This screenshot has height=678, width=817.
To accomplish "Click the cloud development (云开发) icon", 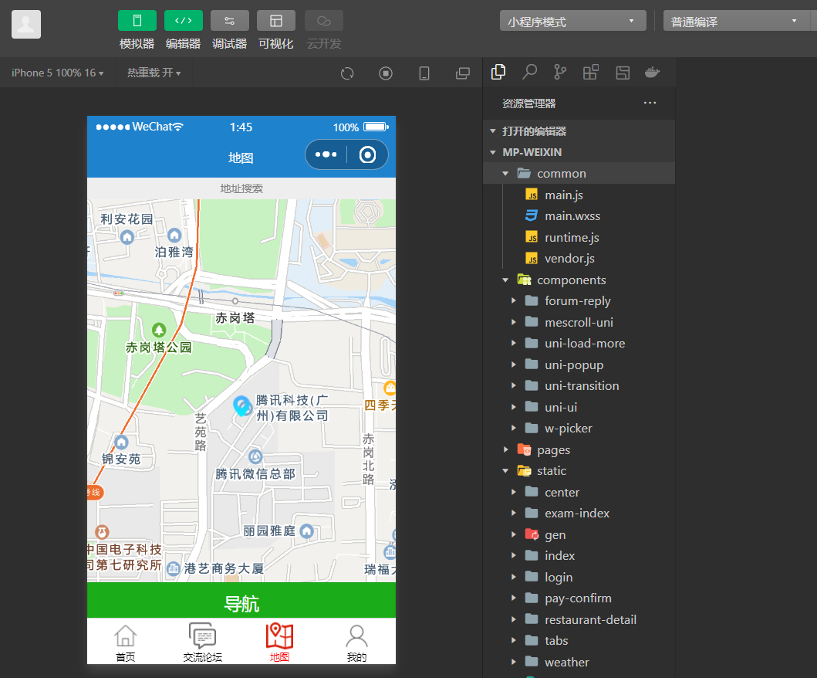I will pyautogui.click(x=324, y=21).
